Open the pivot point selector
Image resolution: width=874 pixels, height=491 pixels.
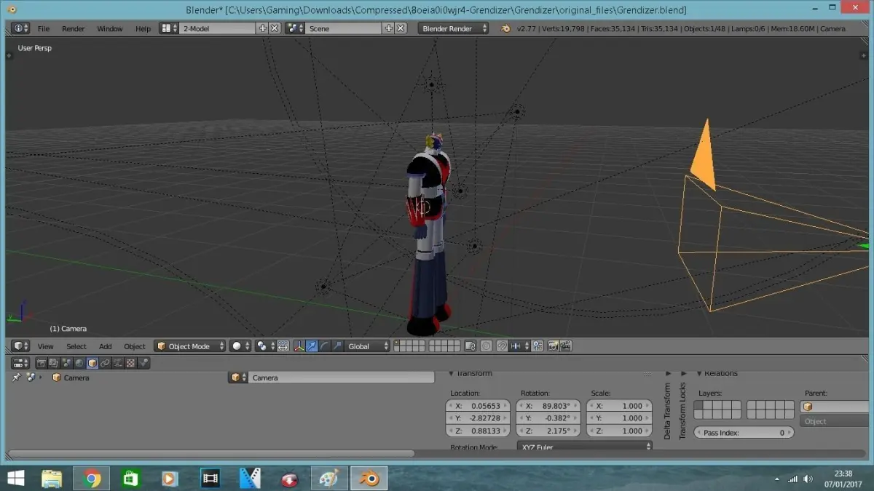[x=266, y=346]
